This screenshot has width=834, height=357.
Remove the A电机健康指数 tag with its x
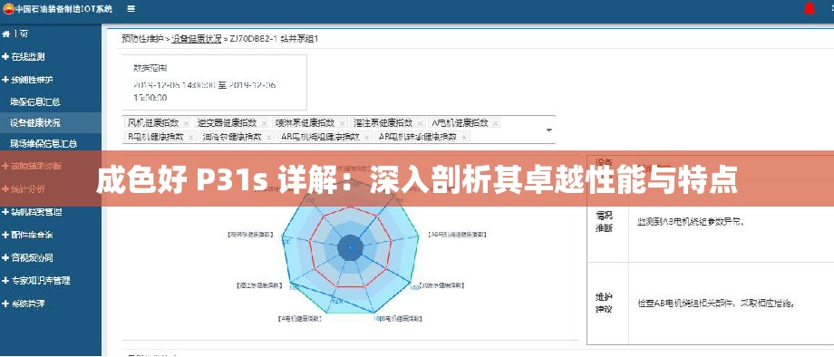[x=496, y=123]
